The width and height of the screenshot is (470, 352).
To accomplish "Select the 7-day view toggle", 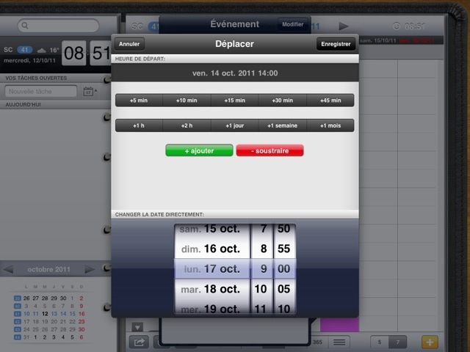I will [x=397, y=342].
